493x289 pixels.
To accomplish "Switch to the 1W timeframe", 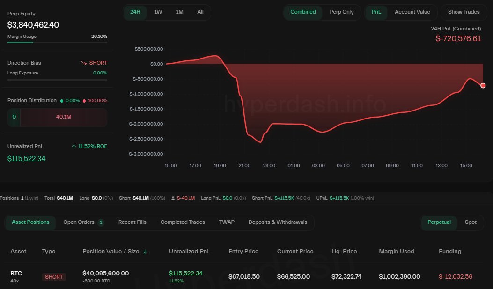I will click(x=158, y=12).
